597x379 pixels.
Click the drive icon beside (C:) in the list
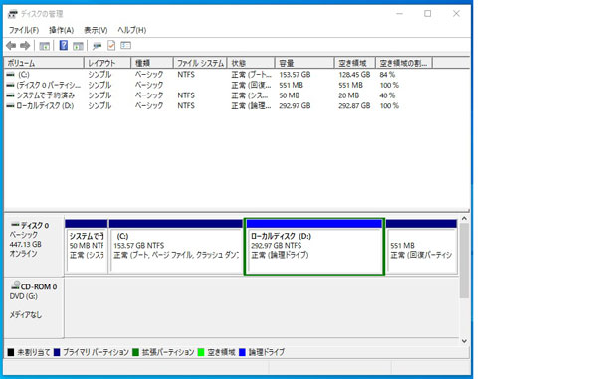click(x=11, y=75)
